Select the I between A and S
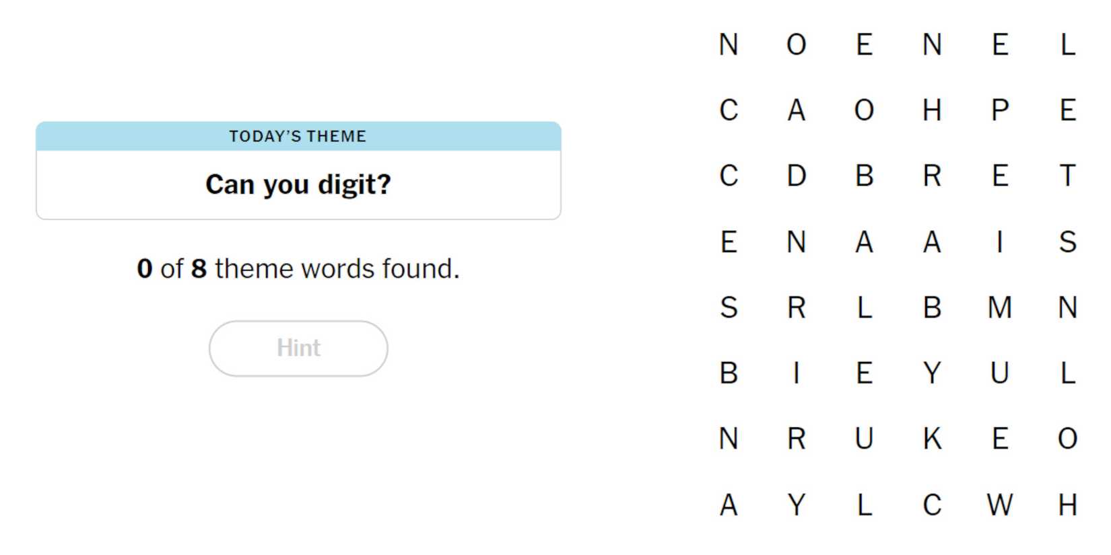 (1000, 242)
